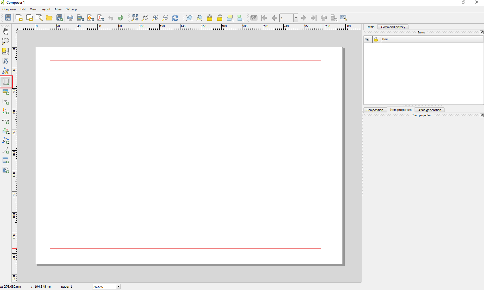Activate the Add new map tool
This screenshot has width=484, height=290.
pos(6,82)
